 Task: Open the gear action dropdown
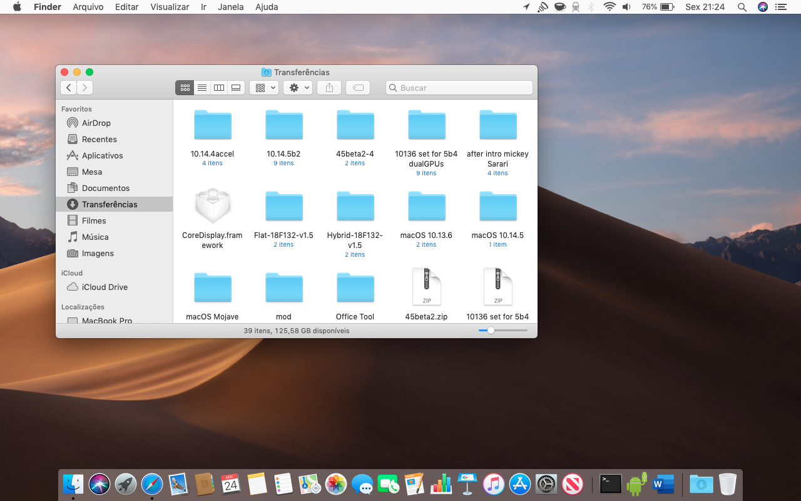click(x=298, y=88)
